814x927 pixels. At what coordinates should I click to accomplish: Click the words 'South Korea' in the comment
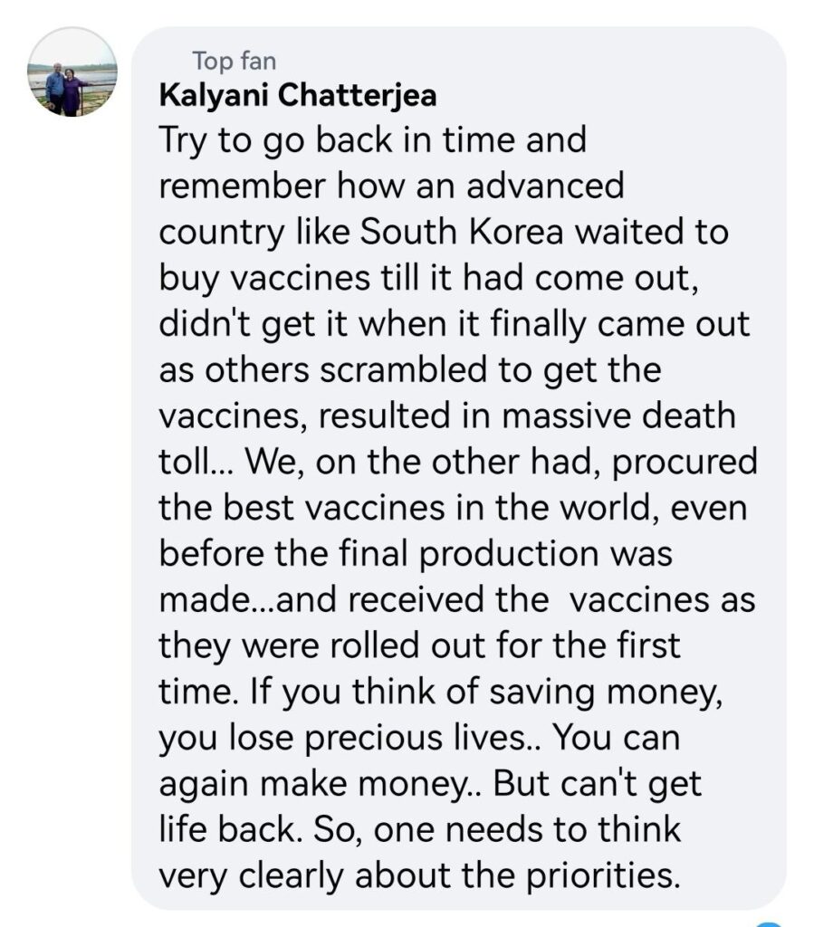tap(461, 231)
